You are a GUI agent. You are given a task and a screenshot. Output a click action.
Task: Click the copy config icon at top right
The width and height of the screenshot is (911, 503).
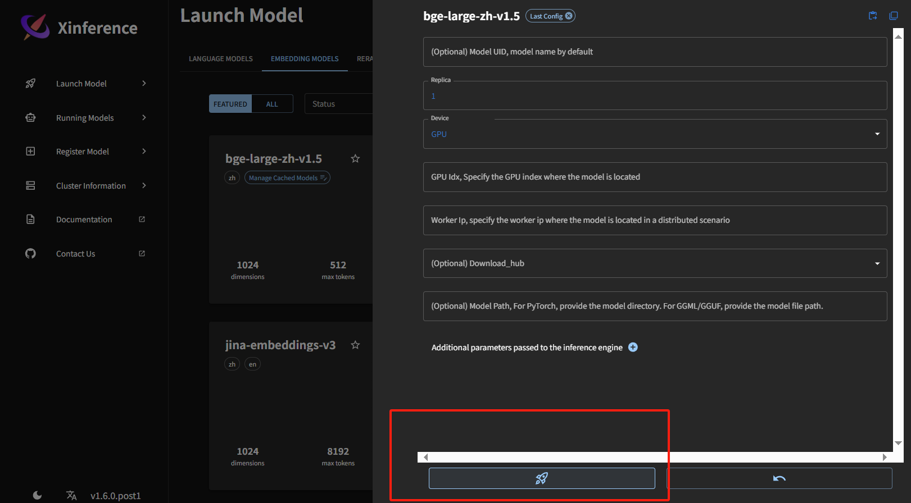pyautogui.click(x=894, y=16)
